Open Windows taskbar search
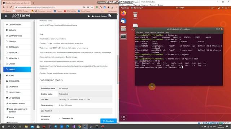 click(x=9, y=126)
